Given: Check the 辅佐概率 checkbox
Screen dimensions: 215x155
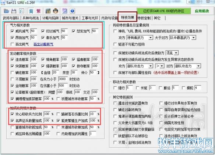Looking at the screenshot, I should (x=12, y=72).
